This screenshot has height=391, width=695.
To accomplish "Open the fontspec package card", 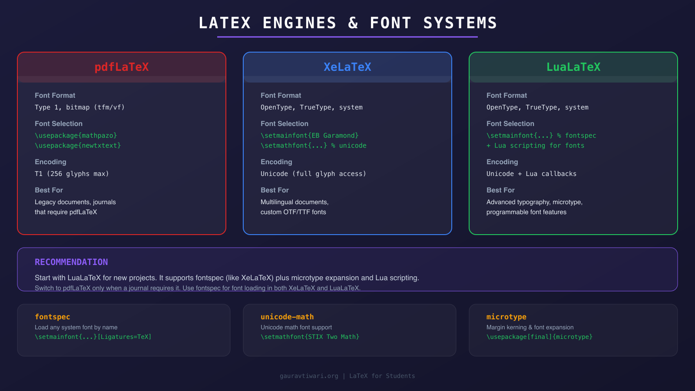I will tap(124, 330).
